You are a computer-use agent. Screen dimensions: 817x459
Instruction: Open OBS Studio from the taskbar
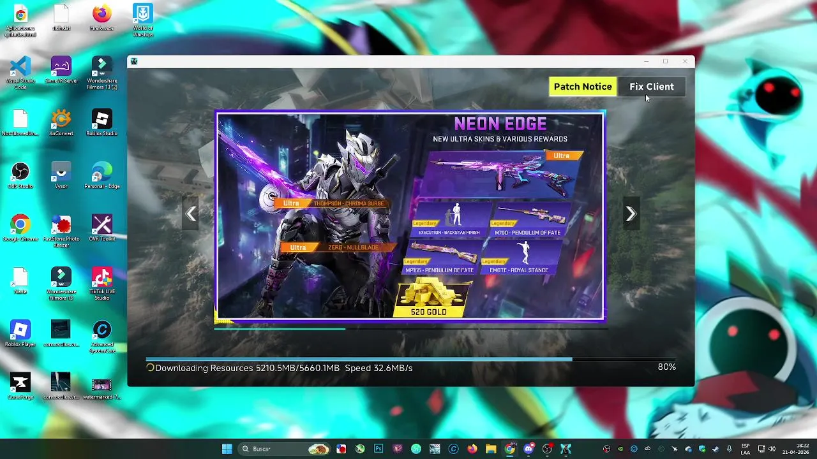click(547, 449)
